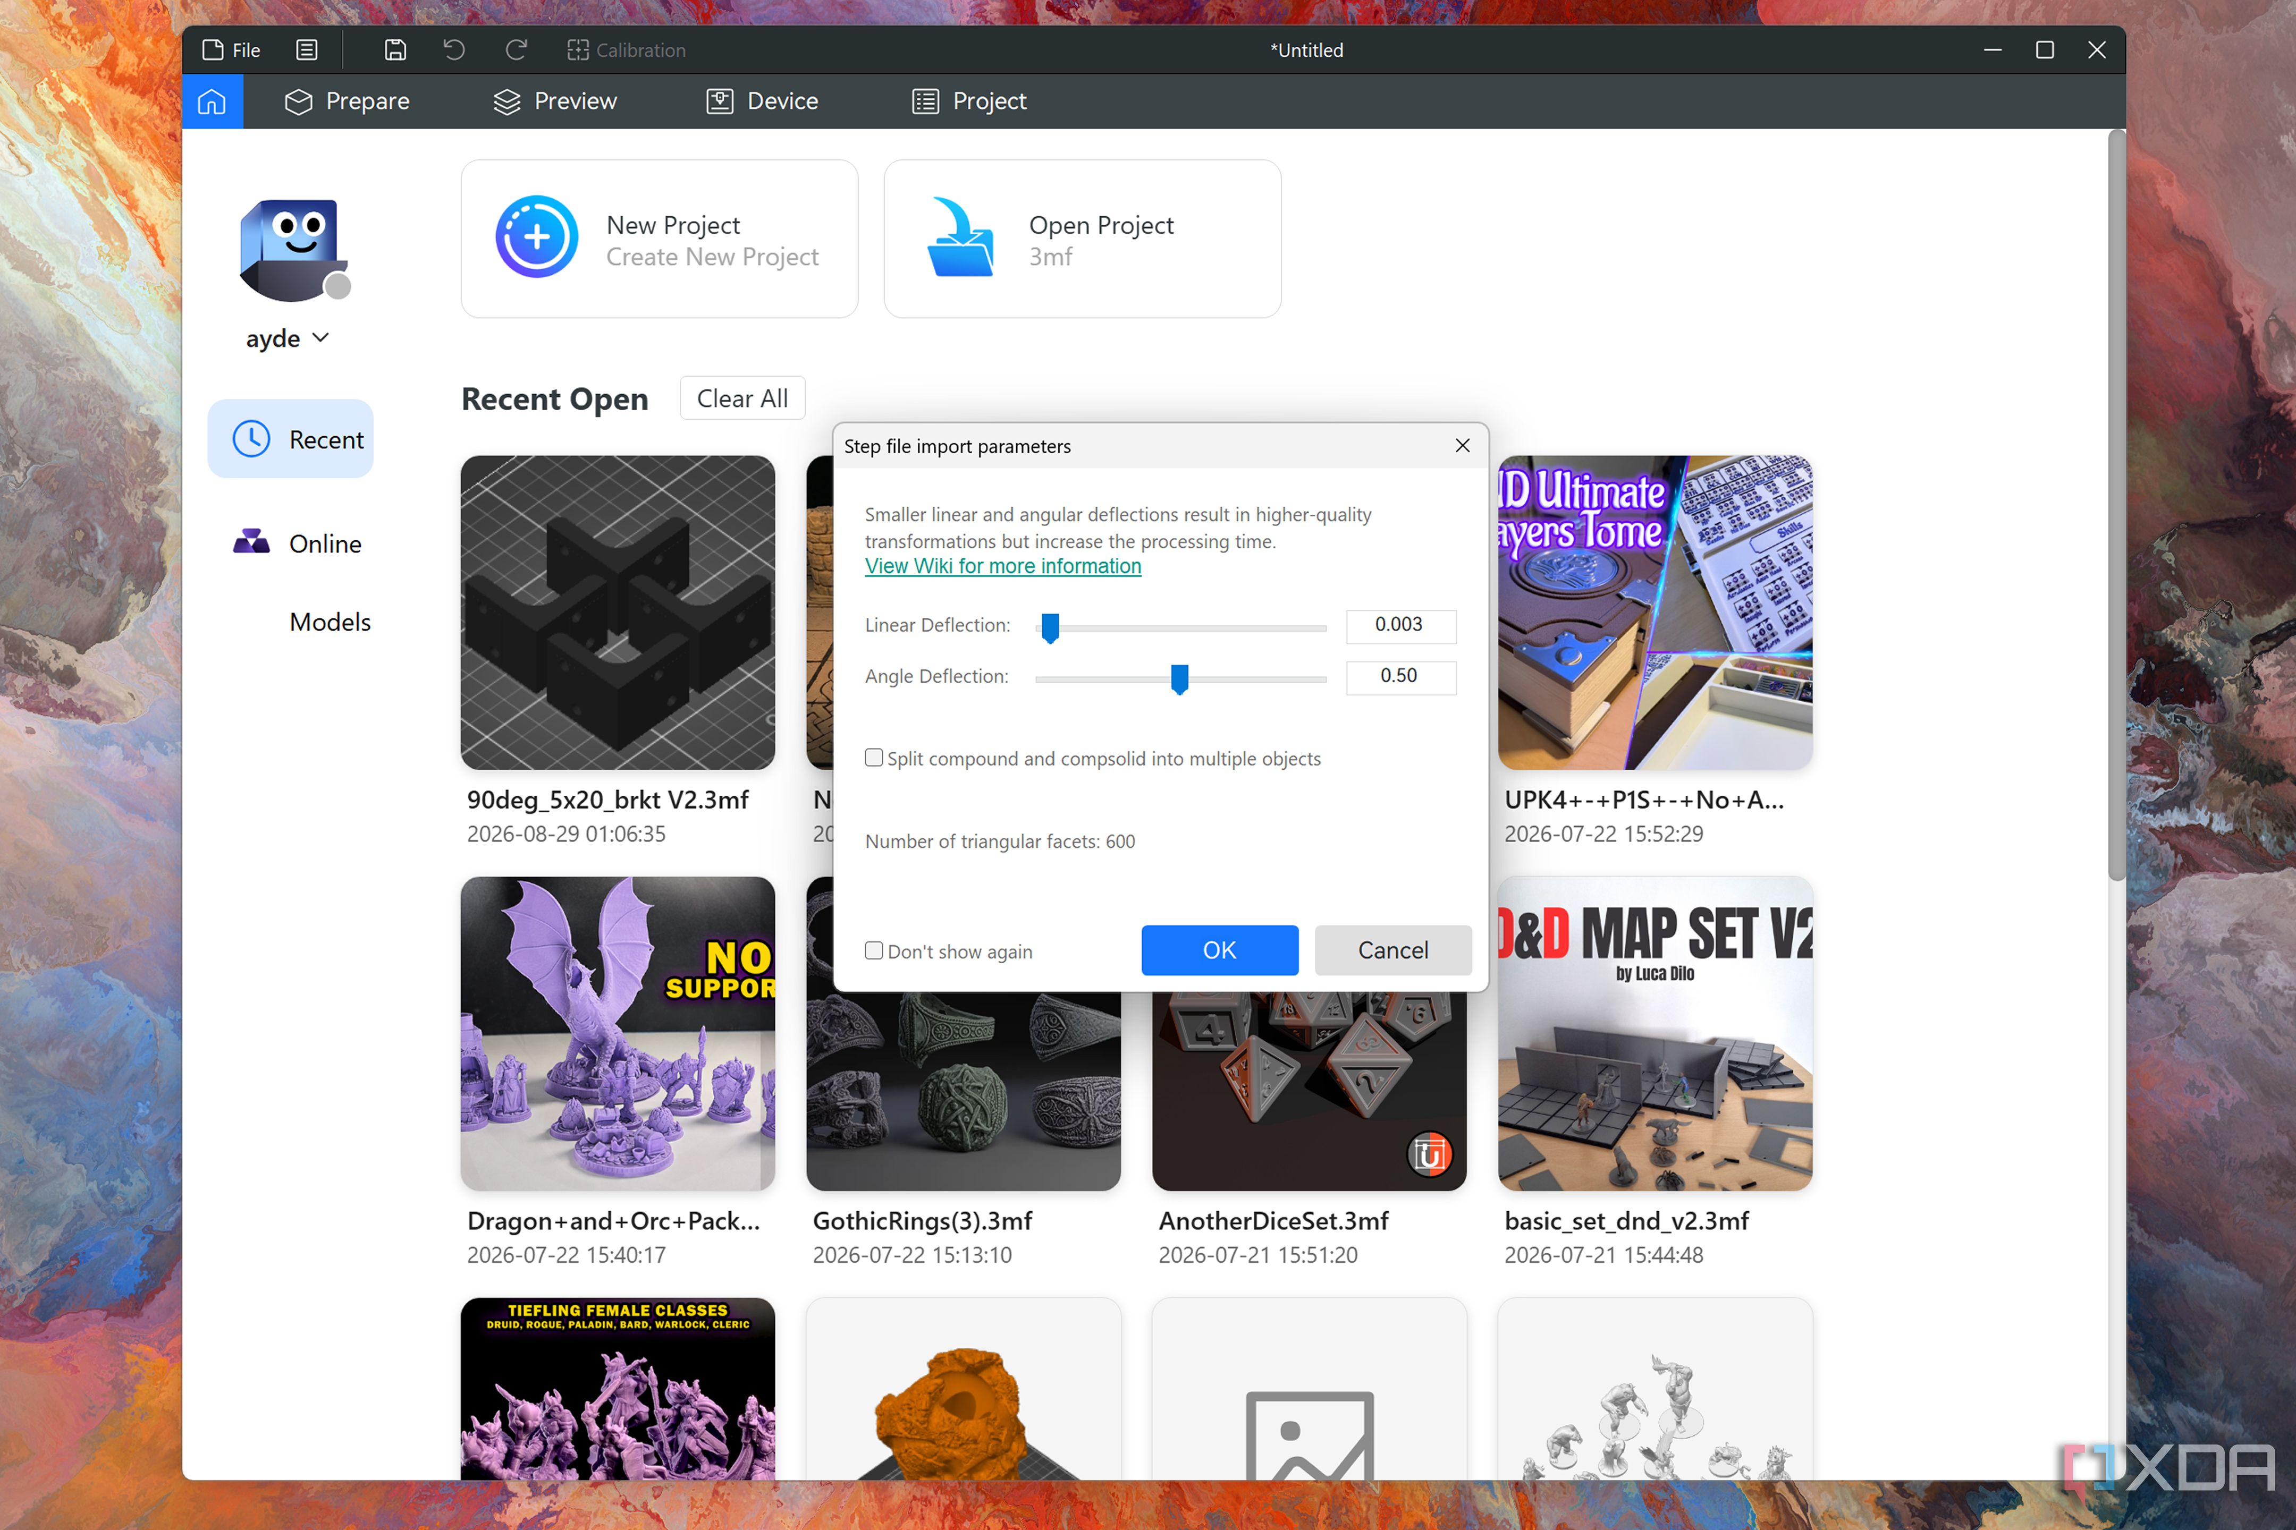Click the Redo arrow icon
Screen dimensions: 2296x1530
[x=517, y=50]
